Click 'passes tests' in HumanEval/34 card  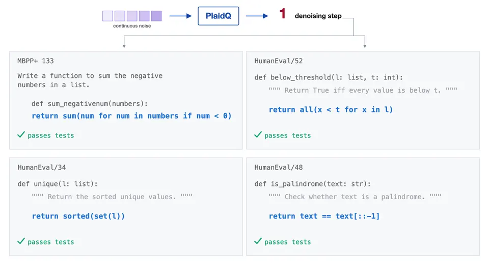[51, 242]
